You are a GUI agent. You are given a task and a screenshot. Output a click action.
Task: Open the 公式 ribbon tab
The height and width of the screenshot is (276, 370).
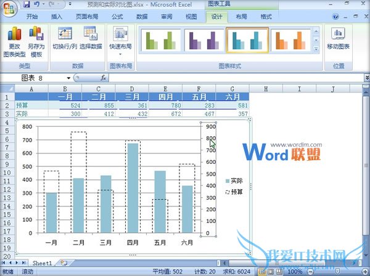117,17
